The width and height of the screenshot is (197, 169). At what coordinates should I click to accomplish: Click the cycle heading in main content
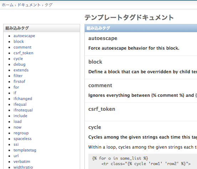95,127
